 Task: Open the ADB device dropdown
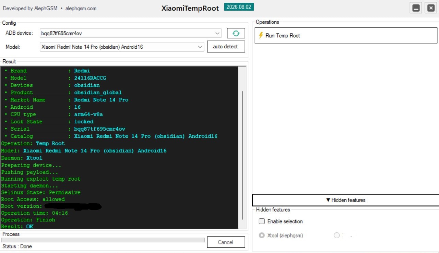[217, 33]
